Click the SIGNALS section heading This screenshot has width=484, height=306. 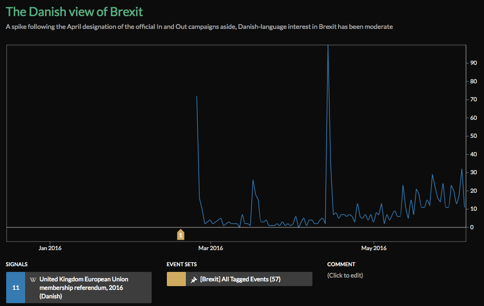pos(17,264)
